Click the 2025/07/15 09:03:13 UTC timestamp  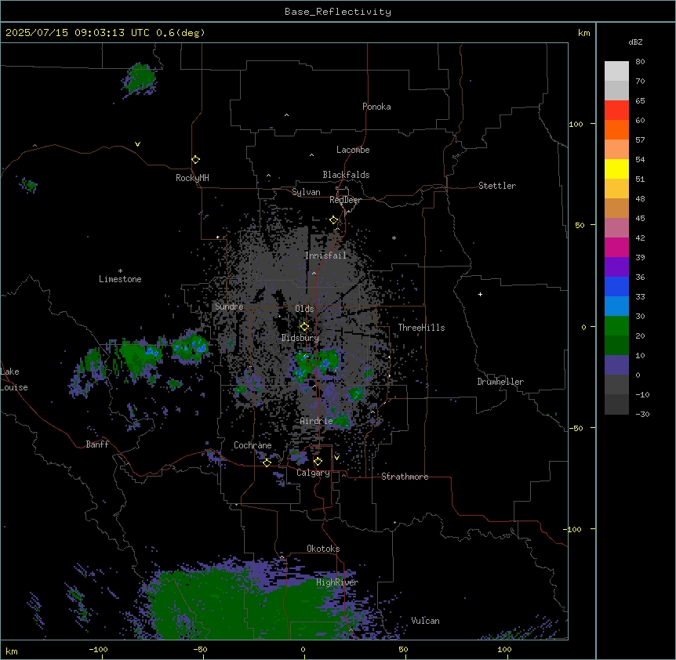coord(78,33)
